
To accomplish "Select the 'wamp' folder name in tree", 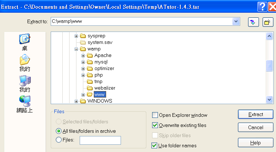I will [94, 49].
